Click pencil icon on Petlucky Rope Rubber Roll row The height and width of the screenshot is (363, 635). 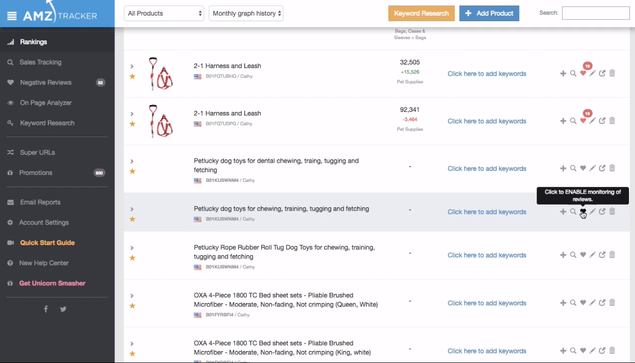coord(593,255)
